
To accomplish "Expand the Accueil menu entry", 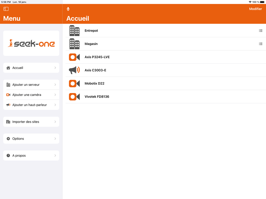I will (55, 68).
